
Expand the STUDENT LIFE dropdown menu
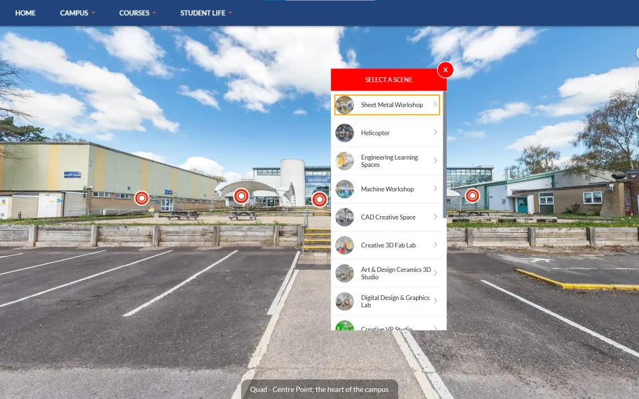(206, 13)
